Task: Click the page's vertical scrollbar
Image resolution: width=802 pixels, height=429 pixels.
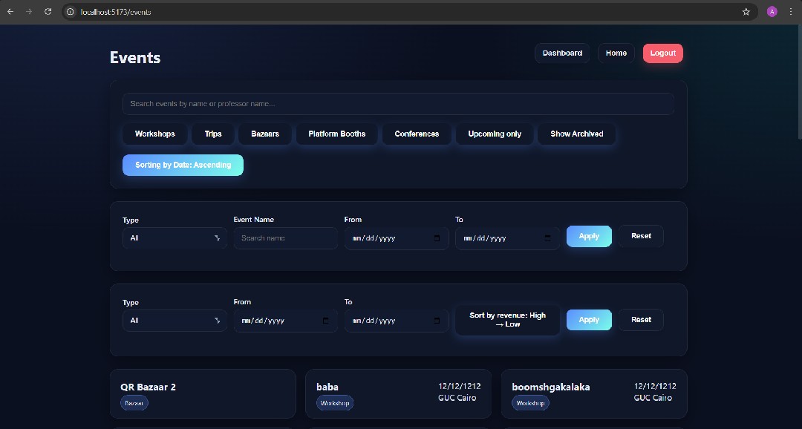Action: (x=798, y=82)
